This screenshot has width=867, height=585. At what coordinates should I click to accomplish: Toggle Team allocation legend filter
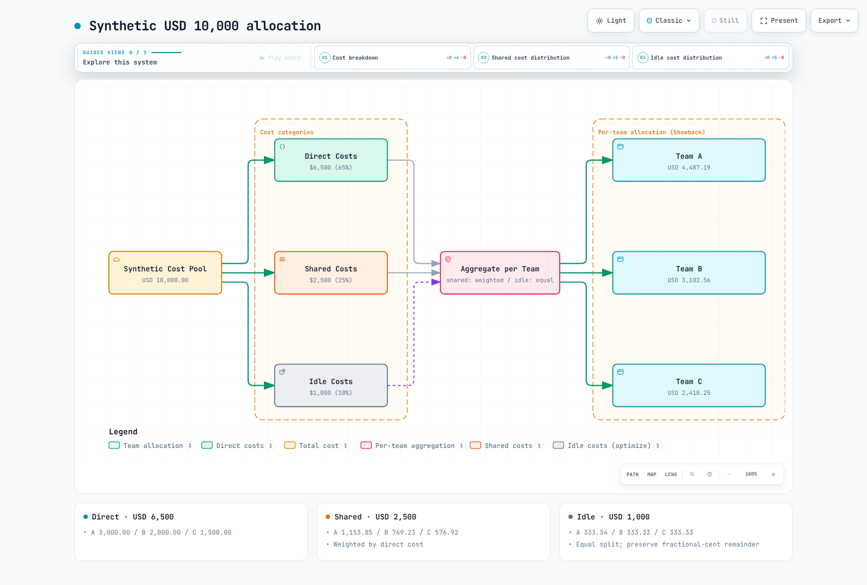coord(151,446)
